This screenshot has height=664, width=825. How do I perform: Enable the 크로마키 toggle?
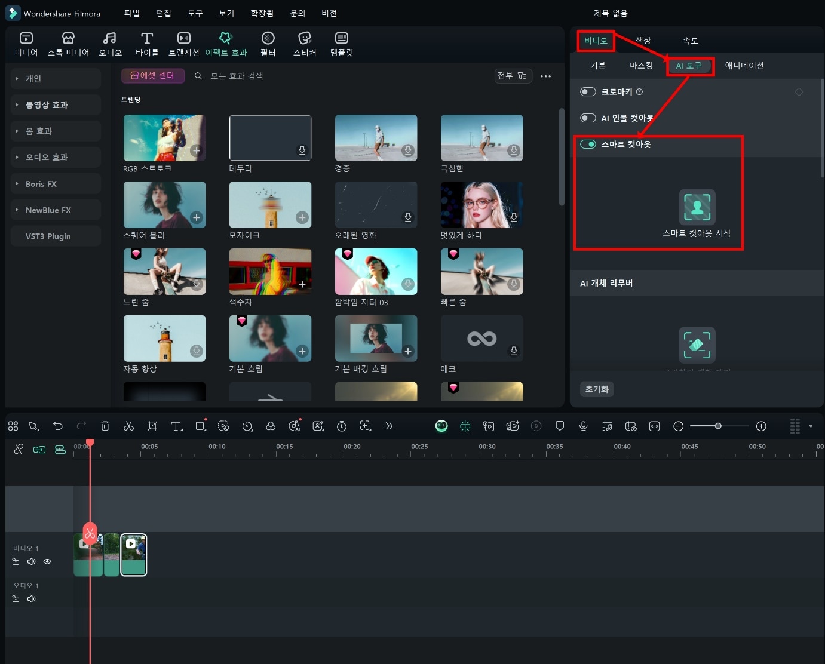coord(588,92)
